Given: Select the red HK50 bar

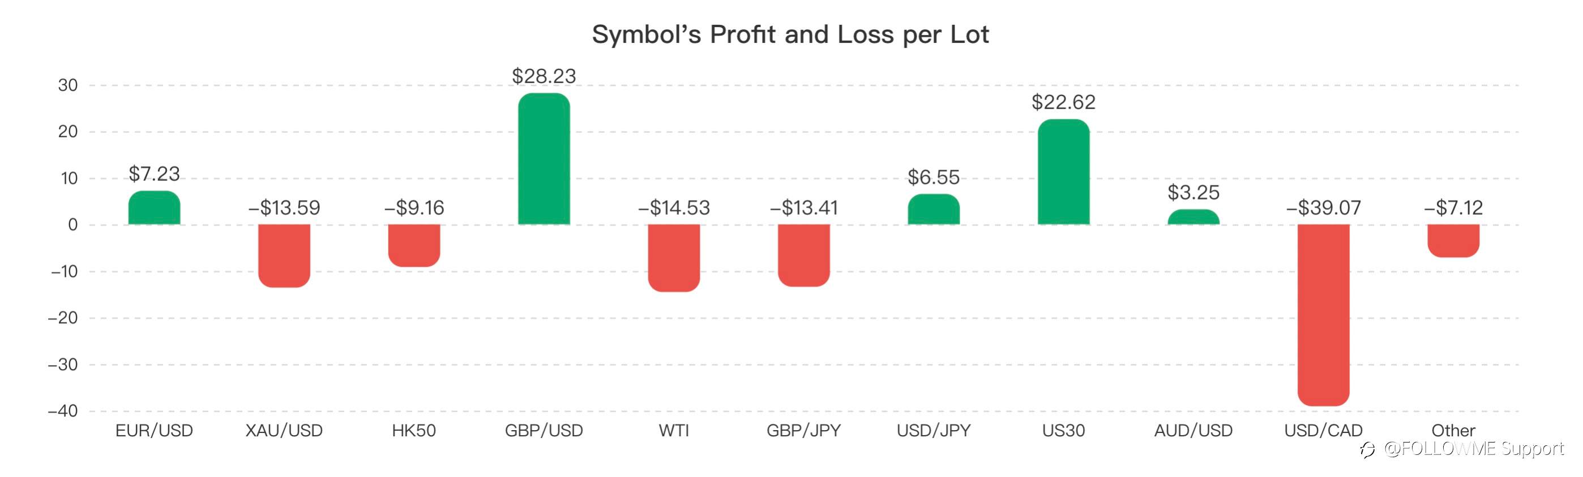Looking at the screenshot, I should [x=414, y=246].
